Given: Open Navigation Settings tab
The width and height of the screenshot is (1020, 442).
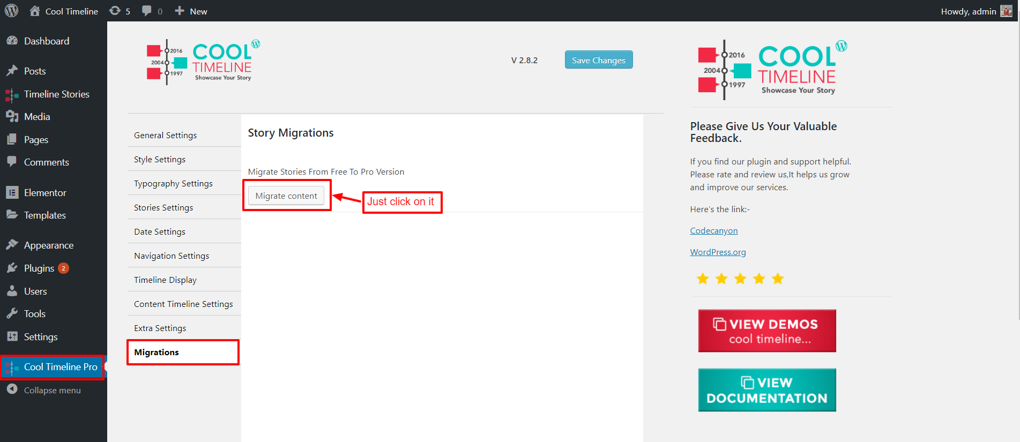Looking at the screenshot, I should [184, 256].
